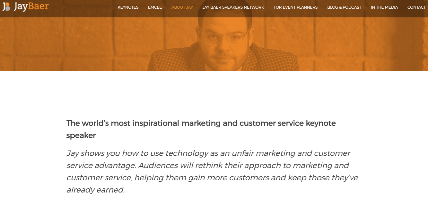The image size is (428, 206).
Task: Open the In the Media page
Action: [x=384, y=7]
